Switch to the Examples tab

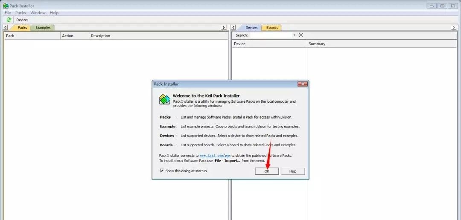pos(43,28)
